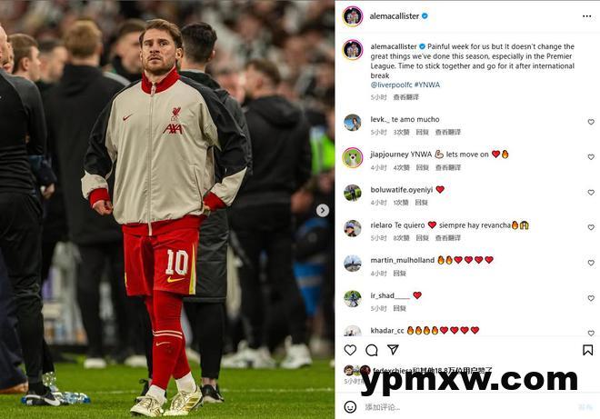The image size is (600, 419).
Task: Focus the add comment input field
Action: point(467,407)
